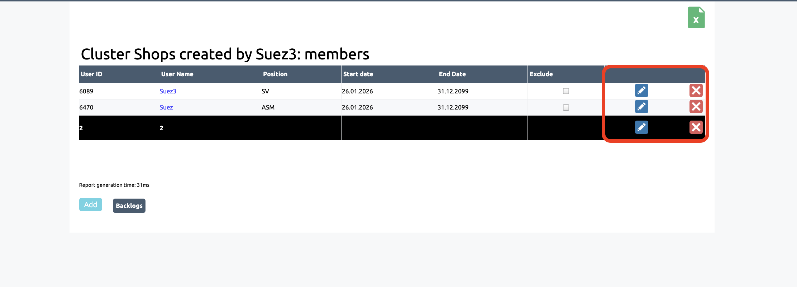The image size is (797, 287).
Task: Click the page title mentioning Suez3 members
Action: coord(225,54)
